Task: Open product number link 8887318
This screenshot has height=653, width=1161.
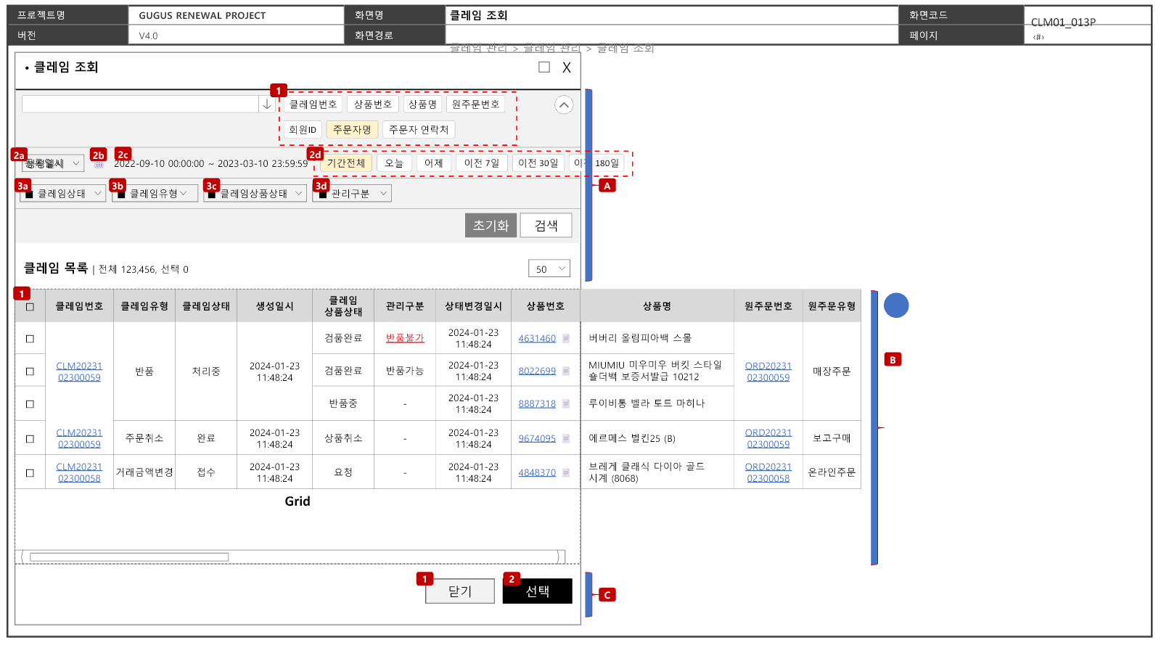Action: tap(537, 404)
